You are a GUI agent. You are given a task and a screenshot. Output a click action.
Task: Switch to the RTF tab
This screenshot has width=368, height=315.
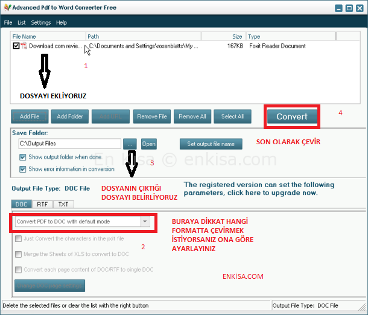click(x=42, y=204)
